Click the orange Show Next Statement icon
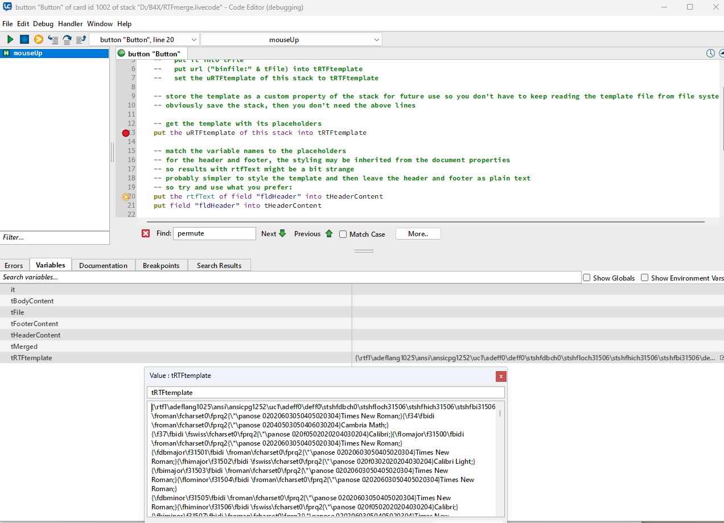The image size is (724, 523). [39, 39]
